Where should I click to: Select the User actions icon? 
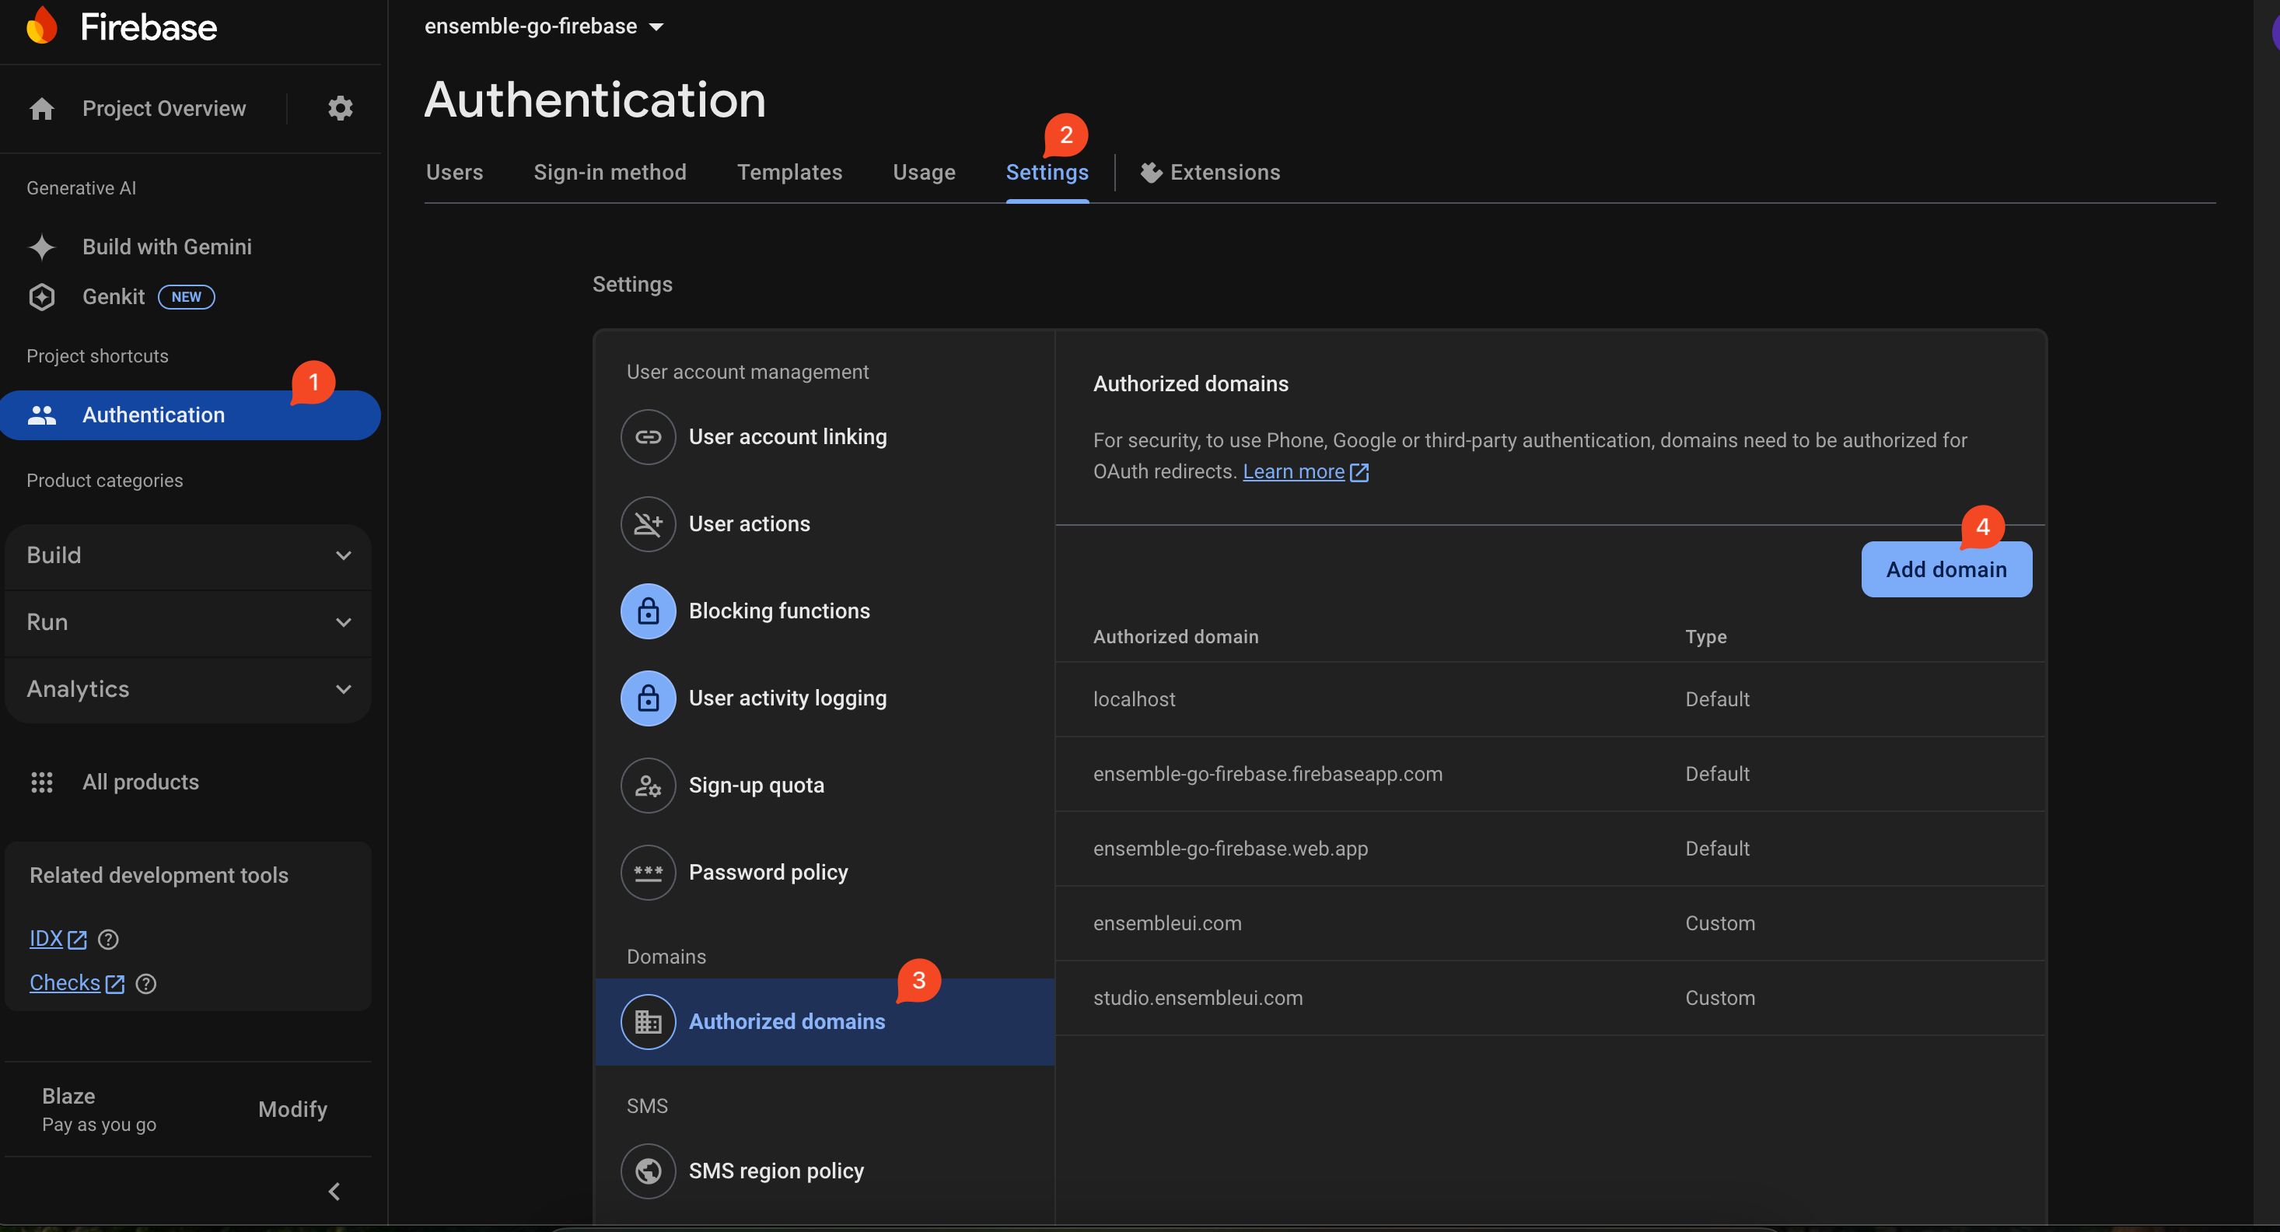pyautogui.click(x=648, y=523)
